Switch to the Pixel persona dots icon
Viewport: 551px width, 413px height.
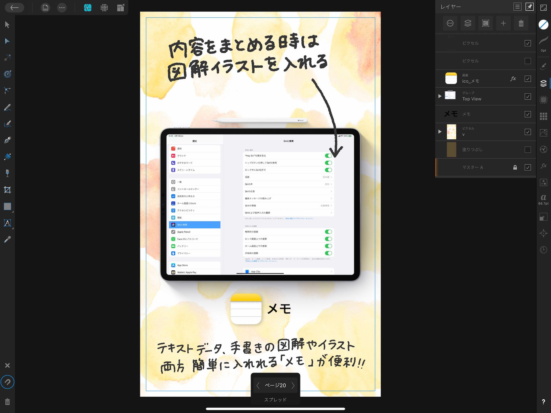tap(104, 8)
